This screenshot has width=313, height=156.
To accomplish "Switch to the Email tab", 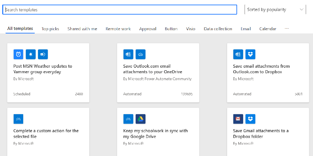I will [246, 29].
